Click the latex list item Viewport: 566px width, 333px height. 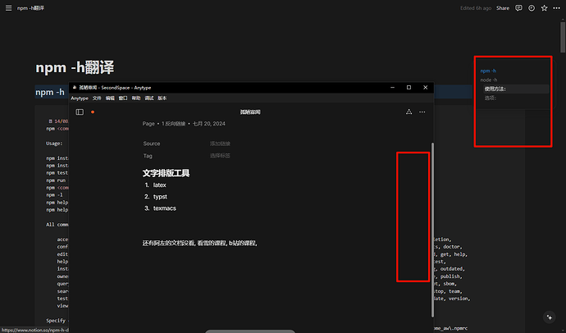[x=160, y=185]
